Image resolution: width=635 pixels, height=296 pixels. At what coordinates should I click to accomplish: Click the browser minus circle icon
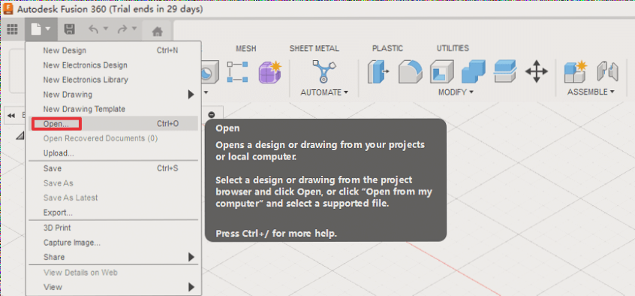[x=211, y=115]
